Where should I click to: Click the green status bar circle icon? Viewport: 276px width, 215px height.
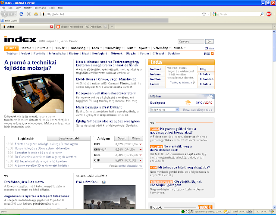(x=183, y=212)
